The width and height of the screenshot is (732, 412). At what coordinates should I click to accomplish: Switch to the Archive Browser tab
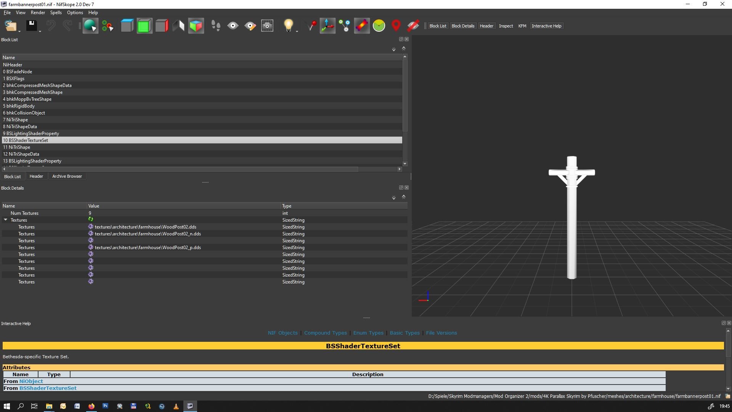[x=67, y=176]
